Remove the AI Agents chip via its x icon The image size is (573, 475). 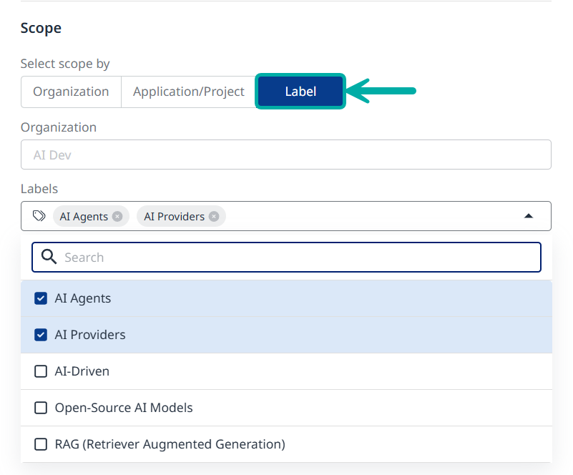tap(117, 217)
